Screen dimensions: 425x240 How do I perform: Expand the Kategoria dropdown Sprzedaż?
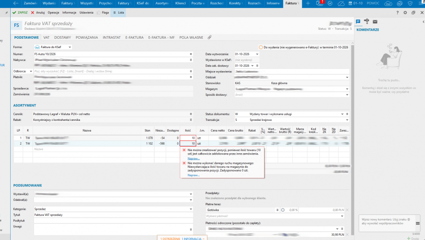pos(191,209)
